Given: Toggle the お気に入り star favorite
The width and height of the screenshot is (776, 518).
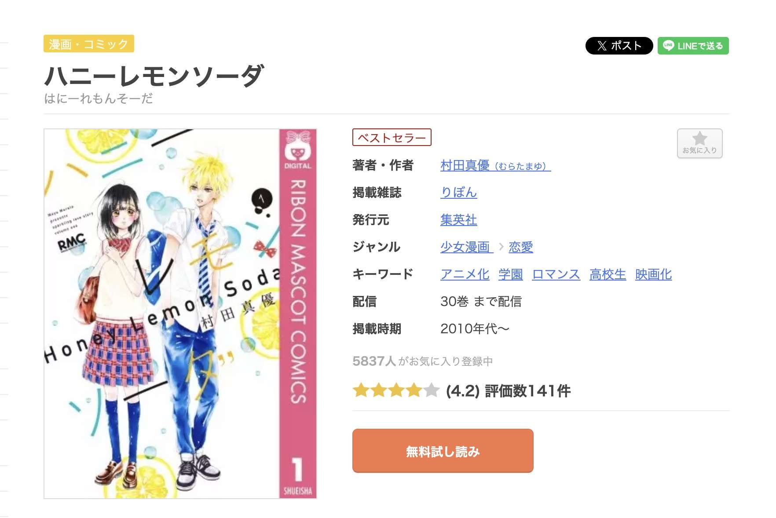Looking at the screenshot, I should [x=699, y=143].
